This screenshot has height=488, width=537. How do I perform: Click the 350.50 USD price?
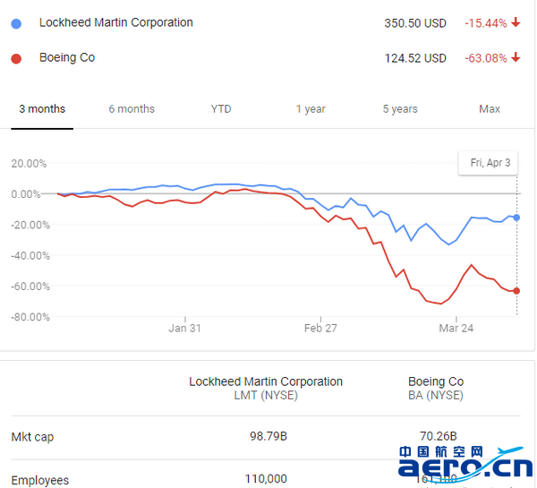pos(415,23)
